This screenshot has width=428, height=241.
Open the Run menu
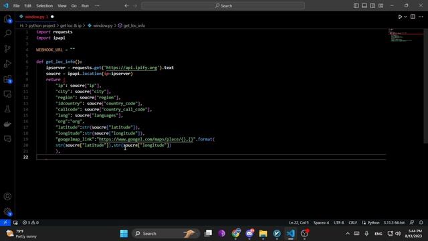point(85,6)
